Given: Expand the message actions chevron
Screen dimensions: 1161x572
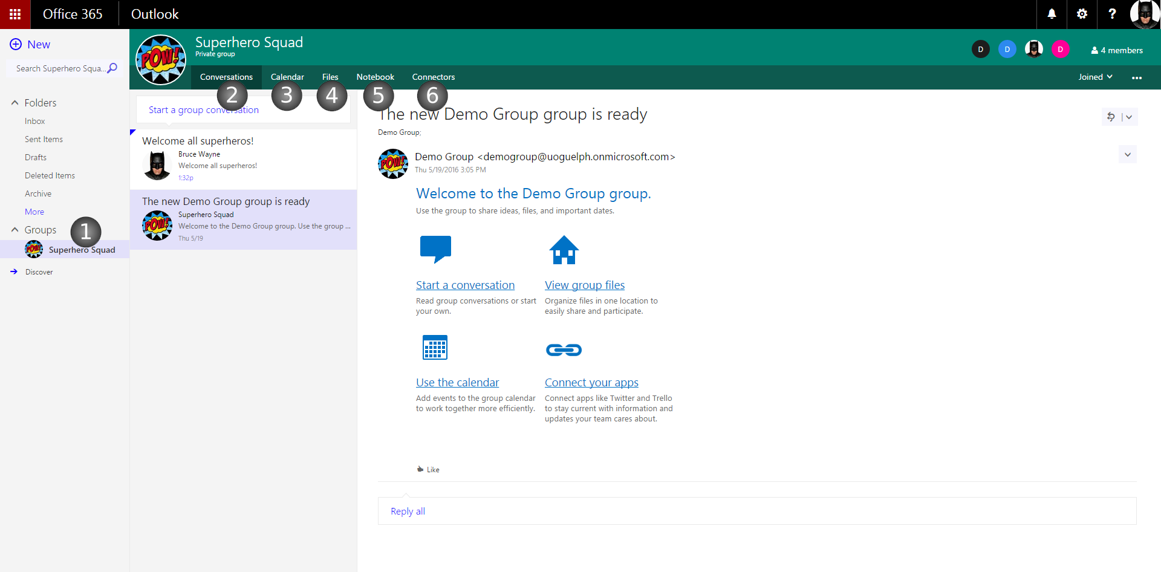Looking at the screenshot, I should click(1128, 155).
